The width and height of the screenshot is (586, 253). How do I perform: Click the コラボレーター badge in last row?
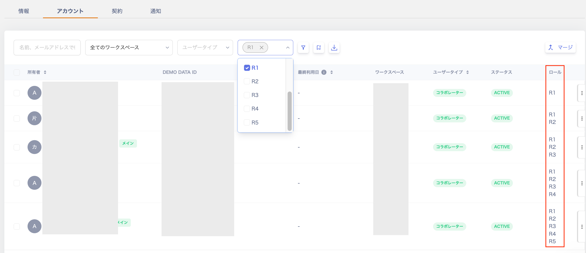450,226
